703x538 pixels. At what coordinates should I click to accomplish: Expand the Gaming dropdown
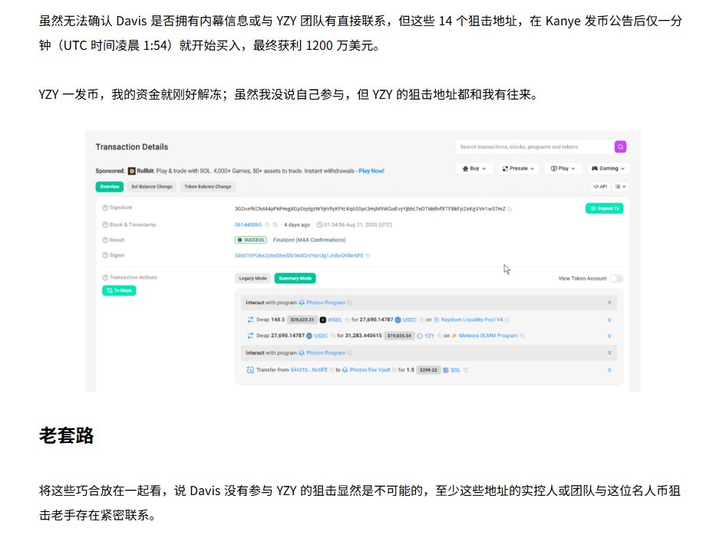609,168
